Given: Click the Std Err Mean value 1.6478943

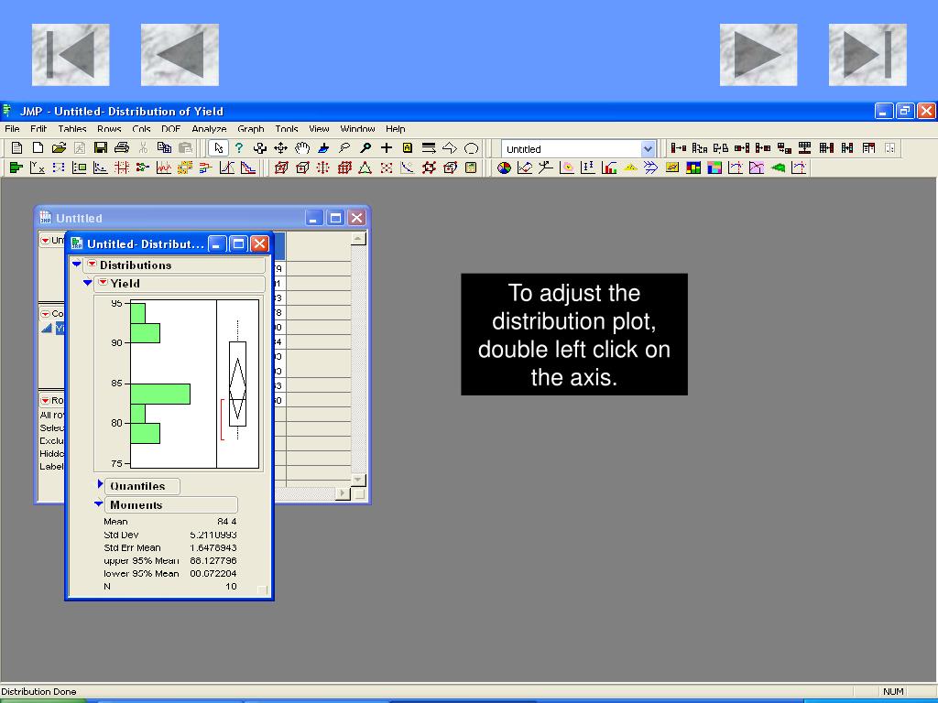Looking at the screenshot, I should pos(213,547).
